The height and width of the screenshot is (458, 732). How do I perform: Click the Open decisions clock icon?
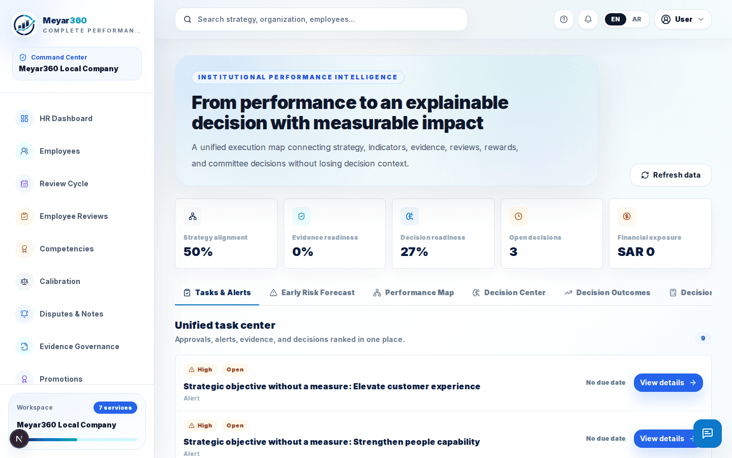point(518,216)
